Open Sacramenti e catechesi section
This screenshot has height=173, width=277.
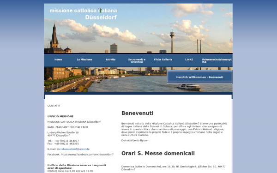137,61
